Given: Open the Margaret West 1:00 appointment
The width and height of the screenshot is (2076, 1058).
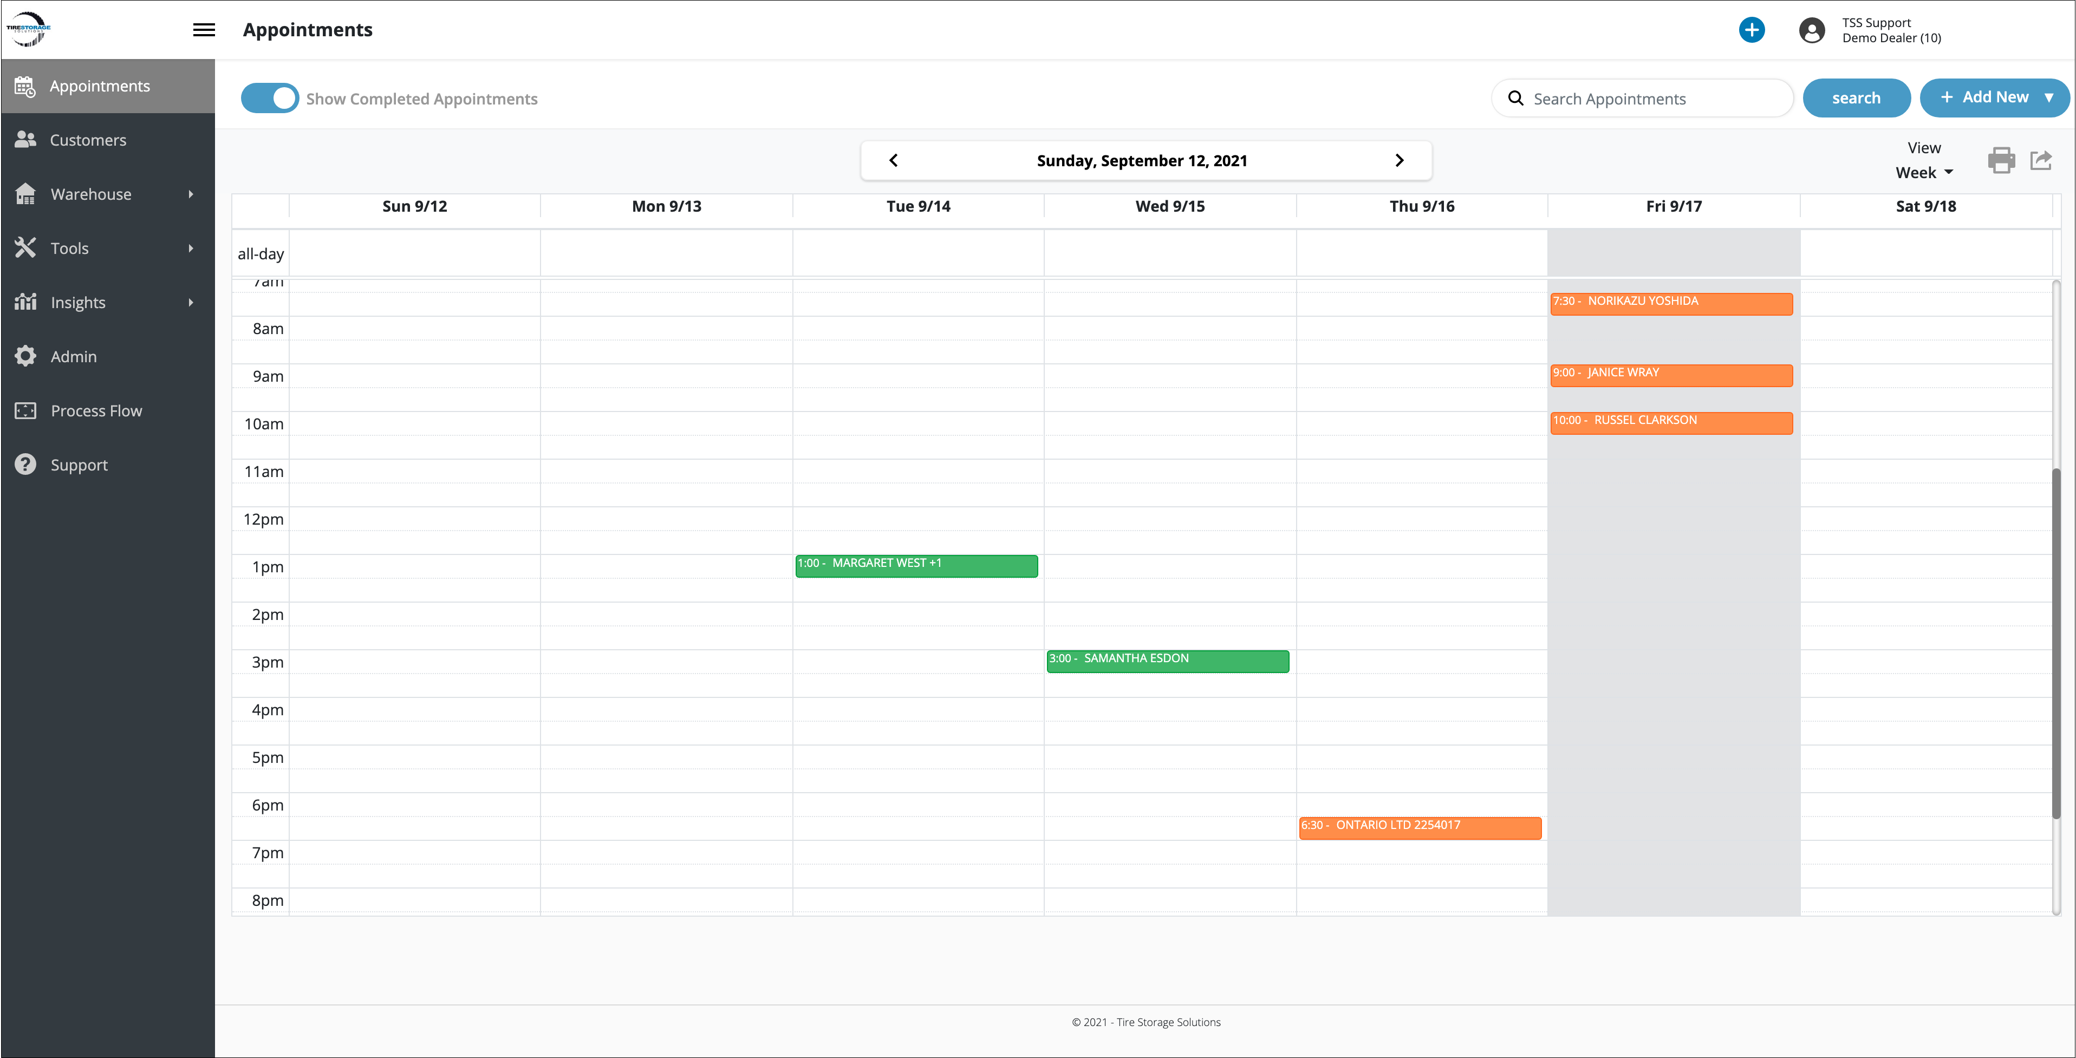Looking at the screenshot, I should pos(915,566).
